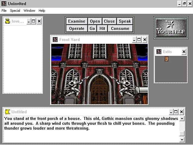Choose the Hit command
This screenshot has width=193, height=145.
point(102,28)
